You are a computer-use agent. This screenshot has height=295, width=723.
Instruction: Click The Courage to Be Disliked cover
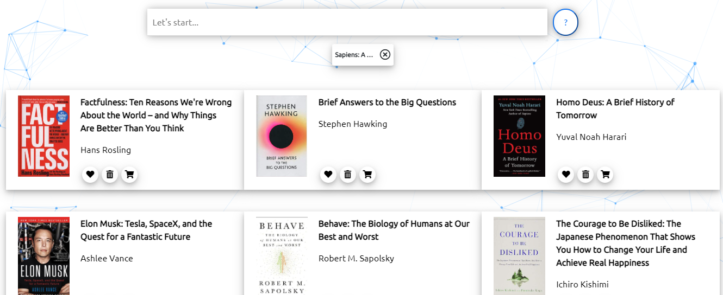tap(519, 256)
